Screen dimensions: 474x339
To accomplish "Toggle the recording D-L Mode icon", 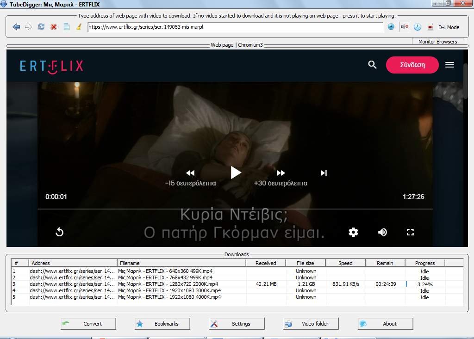I will point(430,27).
